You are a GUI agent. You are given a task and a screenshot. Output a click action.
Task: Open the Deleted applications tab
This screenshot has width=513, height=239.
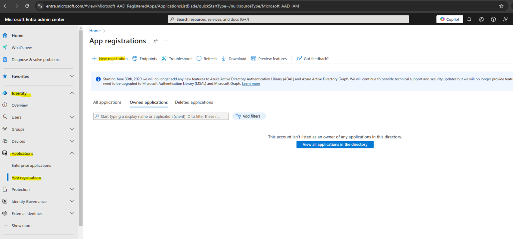click(x=194, y=102)
